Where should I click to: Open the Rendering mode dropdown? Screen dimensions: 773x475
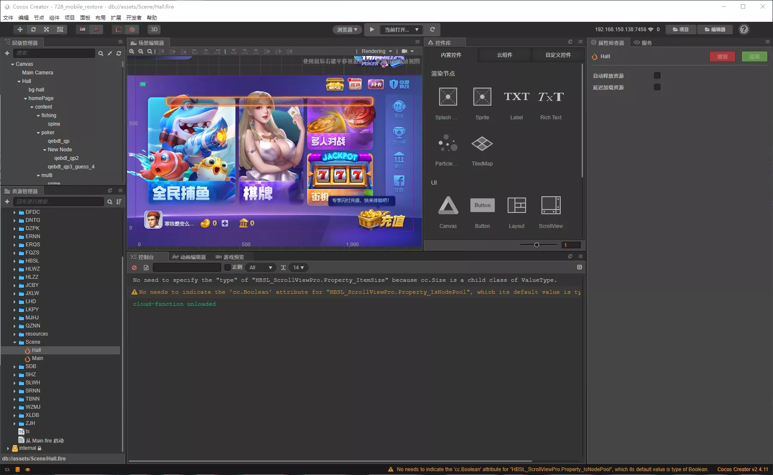pos(376,51)
